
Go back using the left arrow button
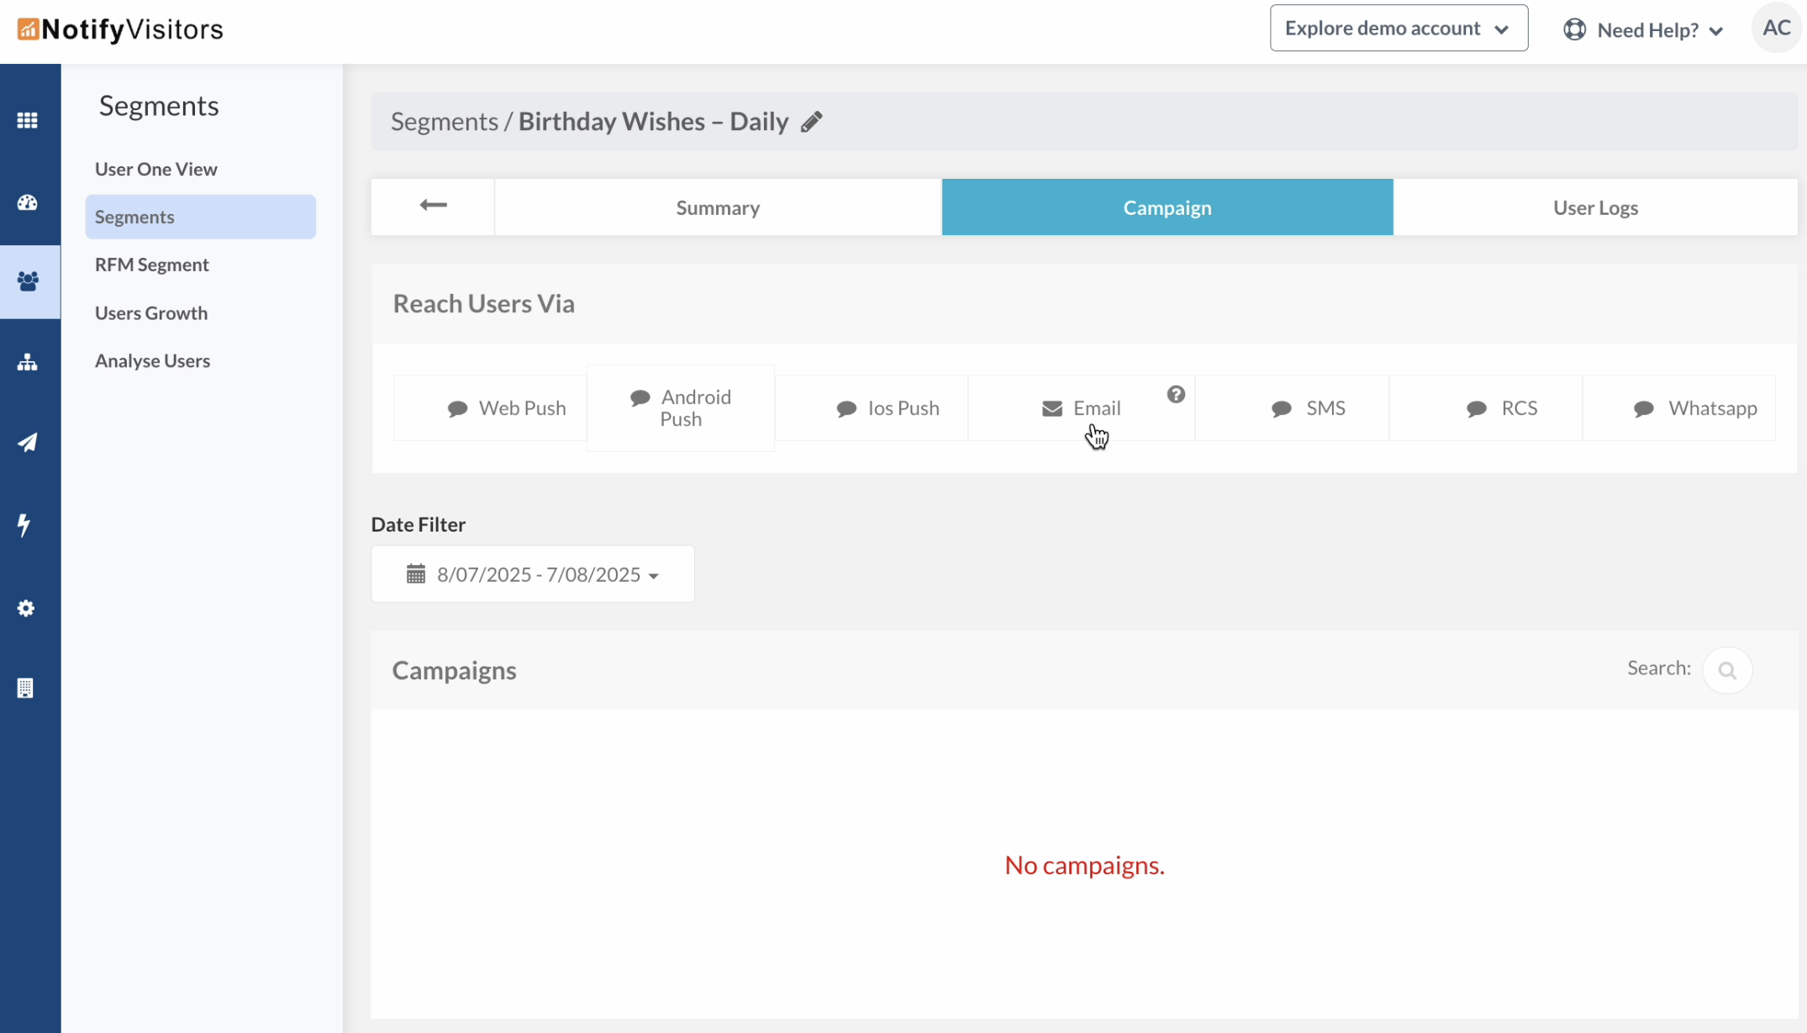click(x=433, y=206)
